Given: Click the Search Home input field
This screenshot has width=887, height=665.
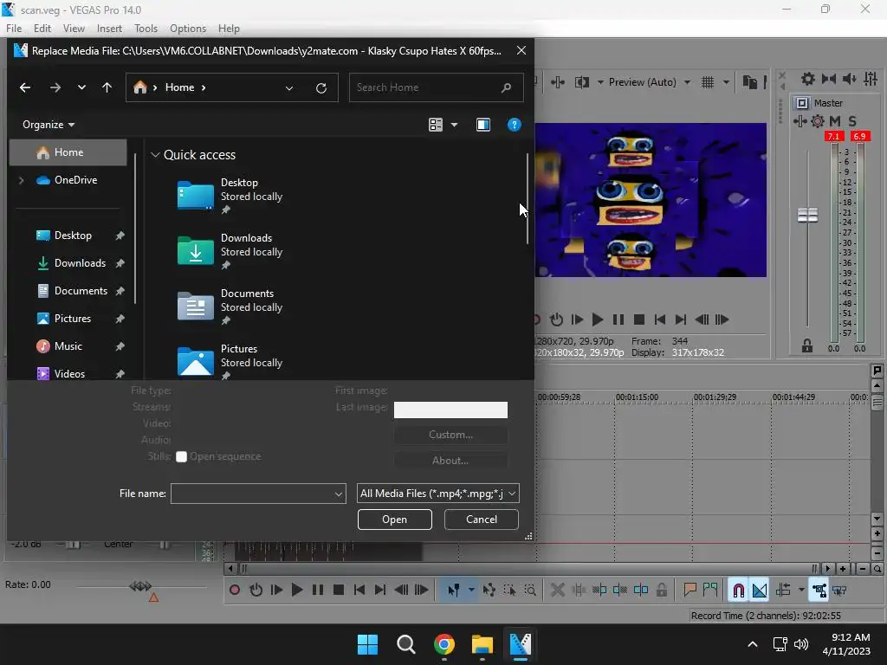Looking at the screenshot, I should coord(437,87).
